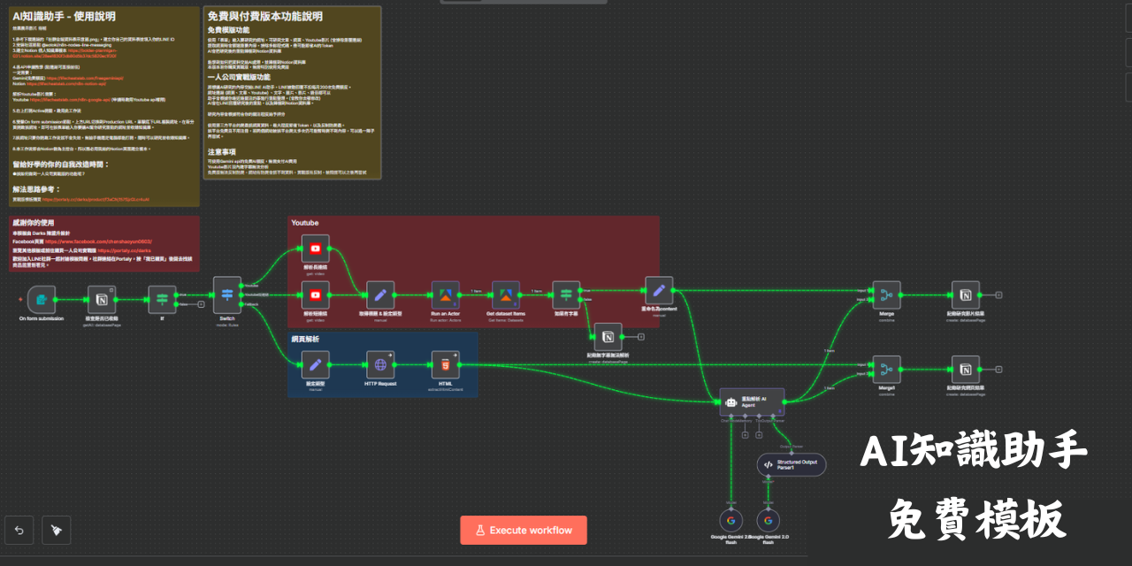Click the undo button at bottom left
The height and width of the screenshot is (566, 1132).
[x=19, y=530]
